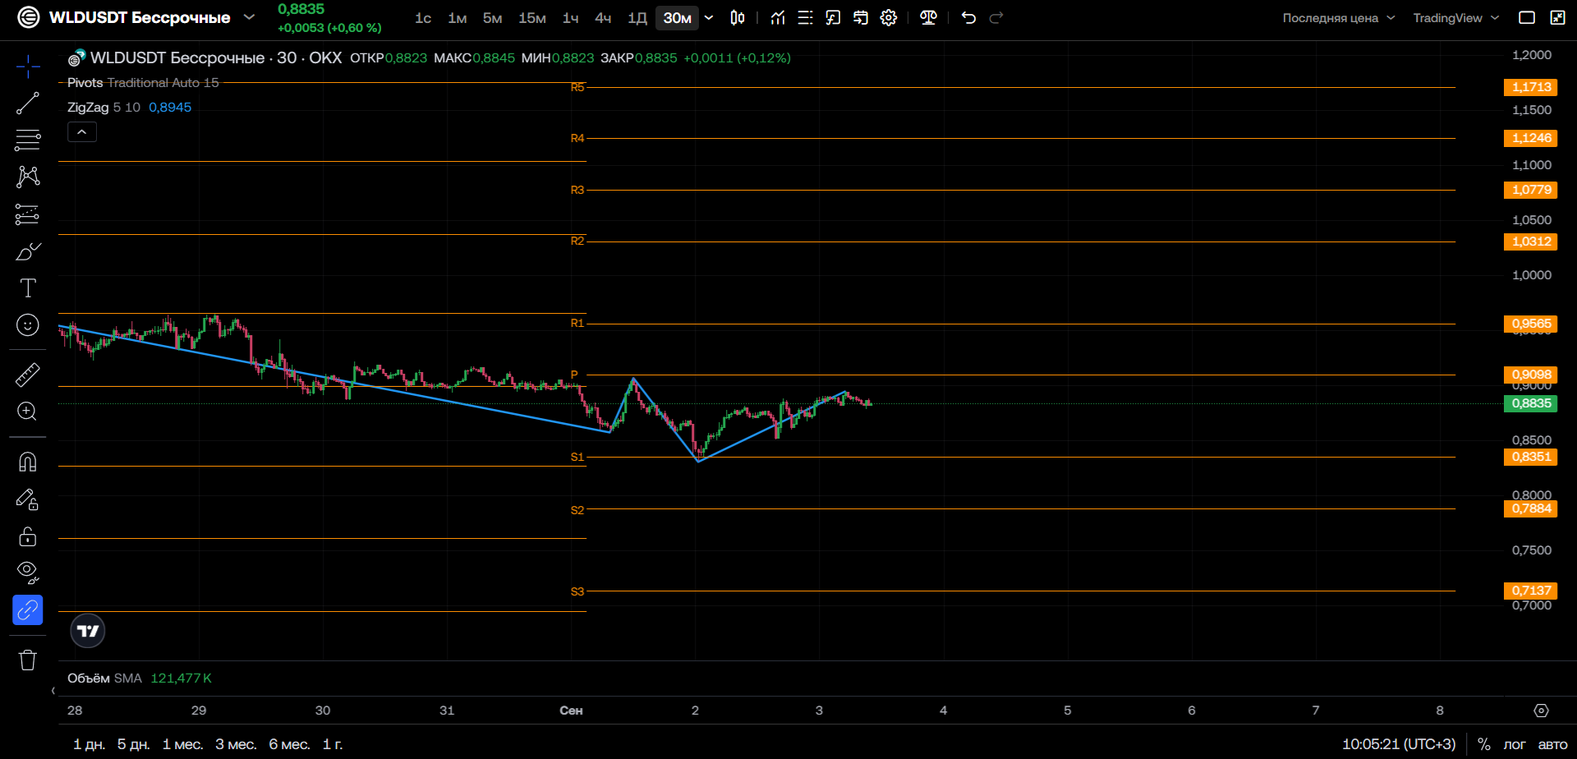Toggle hide all drawings eye icon
The image size is (1577, 759).
coord(28,572)
